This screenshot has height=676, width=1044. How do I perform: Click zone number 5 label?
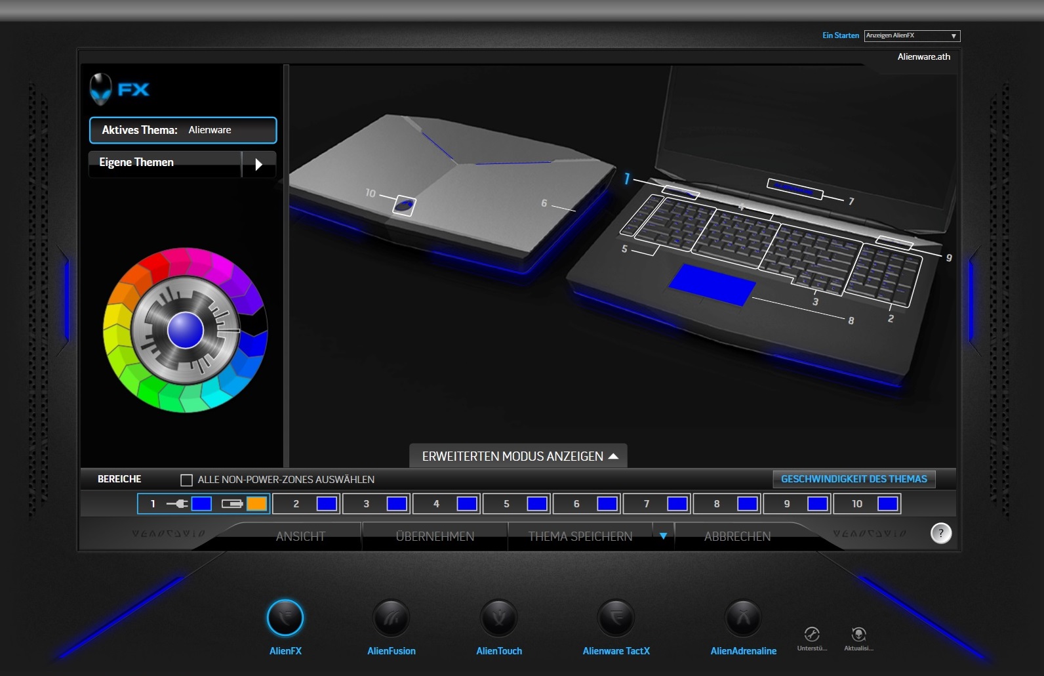pyautogui.click(x=506, y=504)
